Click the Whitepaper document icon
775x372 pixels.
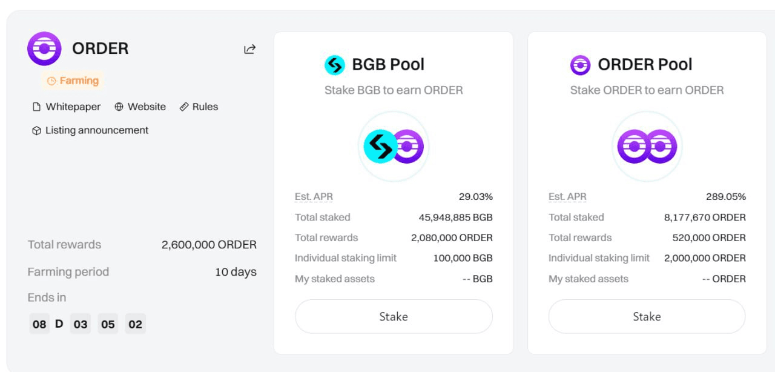coord(36,107)
